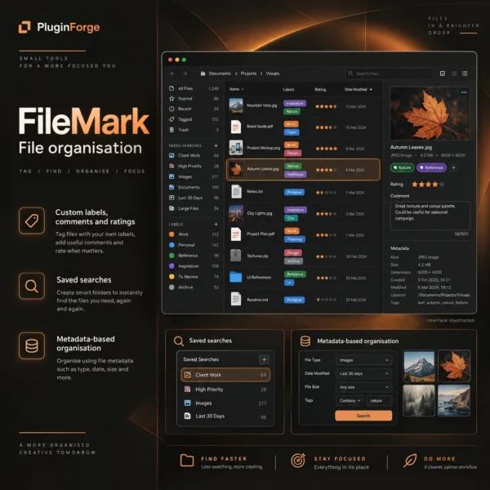Click Reference tag in details panel

pos(431,167)
